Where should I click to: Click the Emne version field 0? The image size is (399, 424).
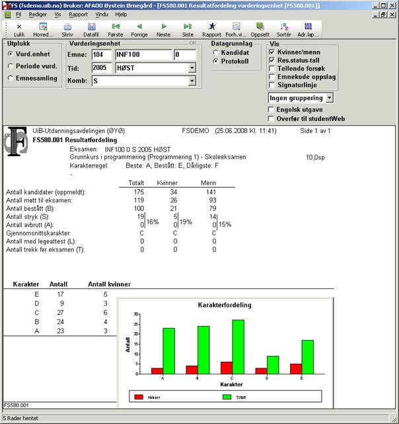pos(185,55)
